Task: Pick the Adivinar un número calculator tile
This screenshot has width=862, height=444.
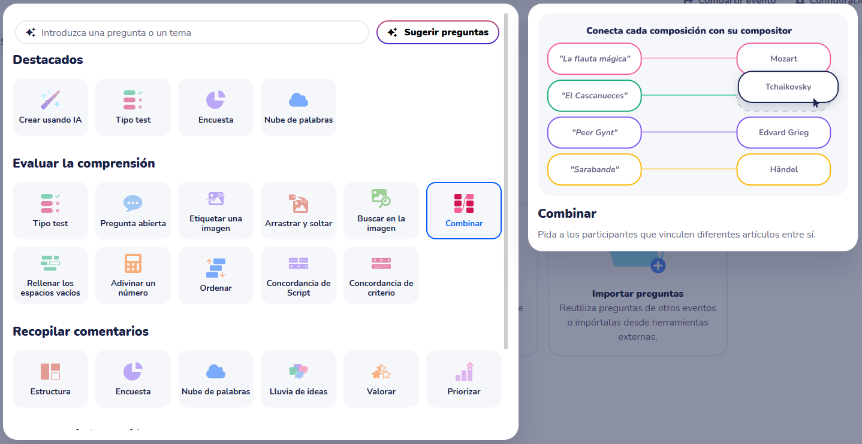Action: 133,275
